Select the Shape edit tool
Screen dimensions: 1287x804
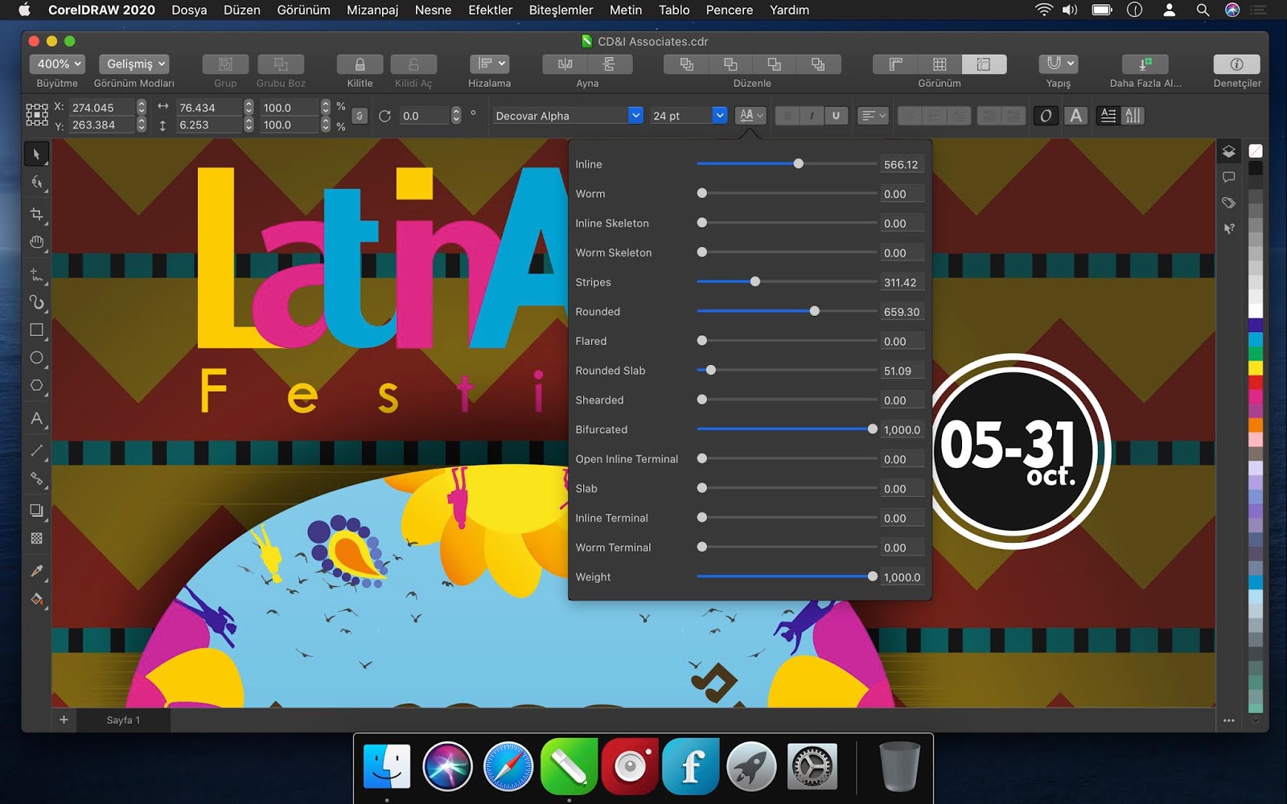click(36, 183)
